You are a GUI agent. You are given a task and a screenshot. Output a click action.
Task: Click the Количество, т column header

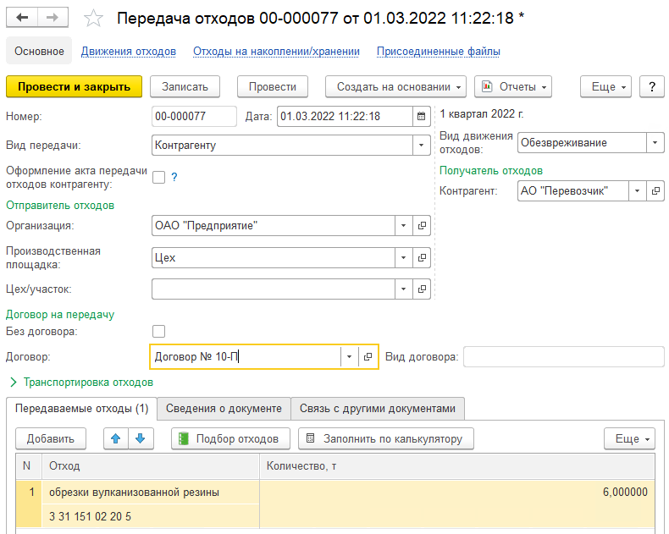pos(457,466)
